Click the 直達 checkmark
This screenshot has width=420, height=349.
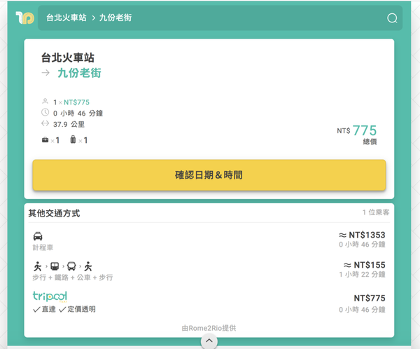pos(36,309)
